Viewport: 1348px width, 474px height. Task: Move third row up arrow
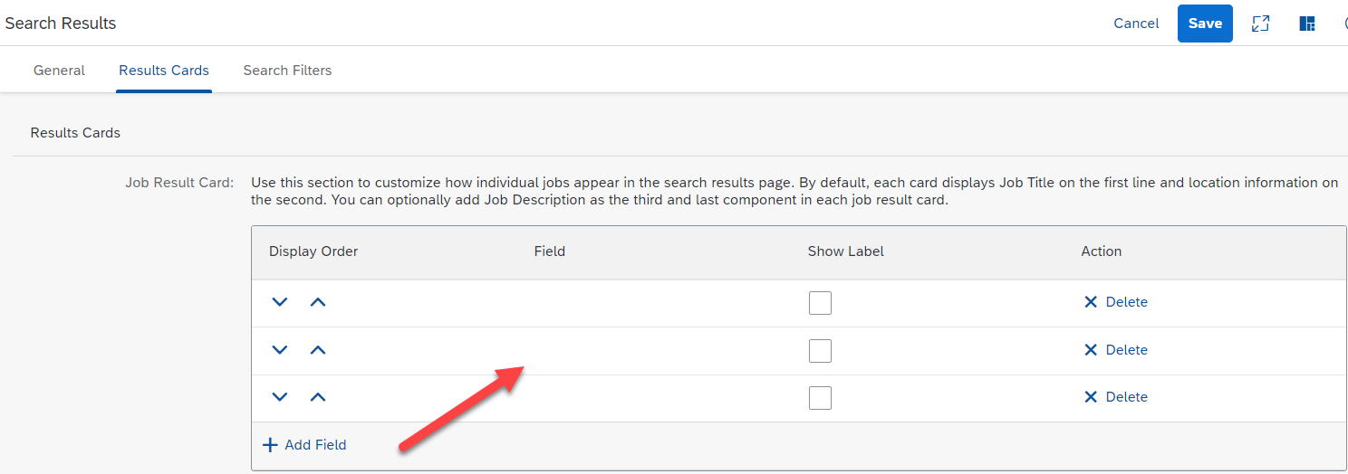[317, 397]
